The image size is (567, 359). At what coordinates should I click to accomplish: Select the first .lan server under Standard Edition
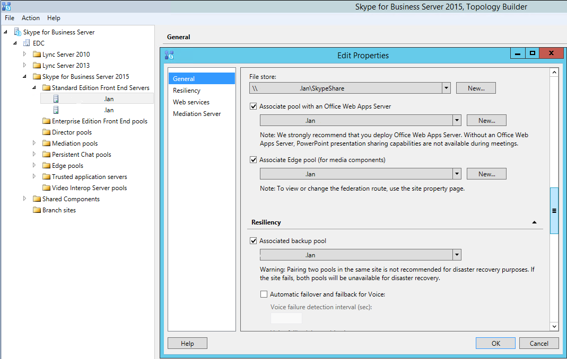[x=80, y=98]
